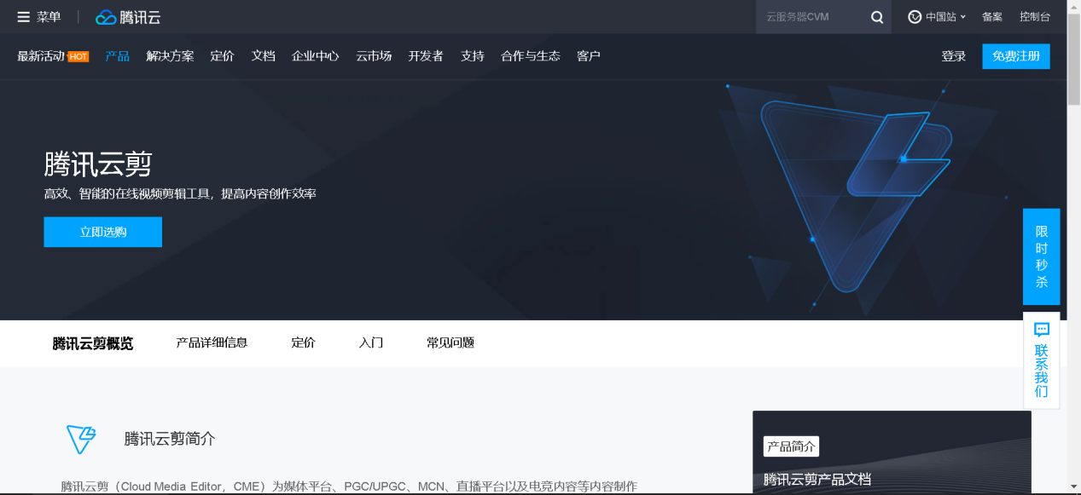1081x495 pixels.
Task: Click the chat bubble 联系我们 icon
Action: click(1041, 330)
